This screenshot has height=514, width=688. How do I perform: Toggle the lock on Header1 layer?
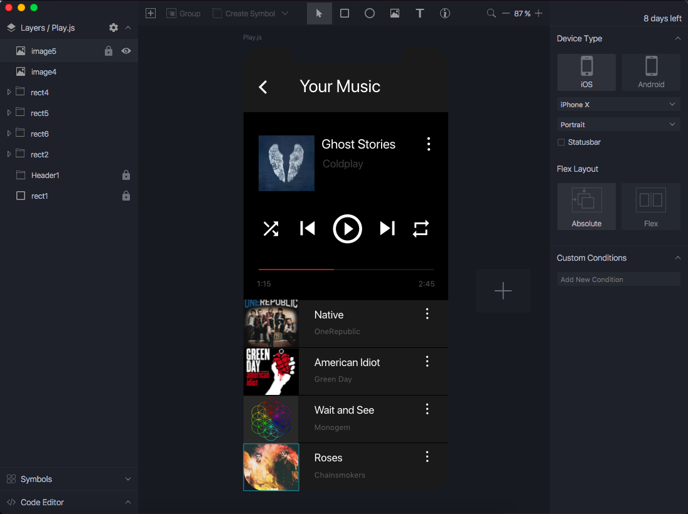point(126,175)
